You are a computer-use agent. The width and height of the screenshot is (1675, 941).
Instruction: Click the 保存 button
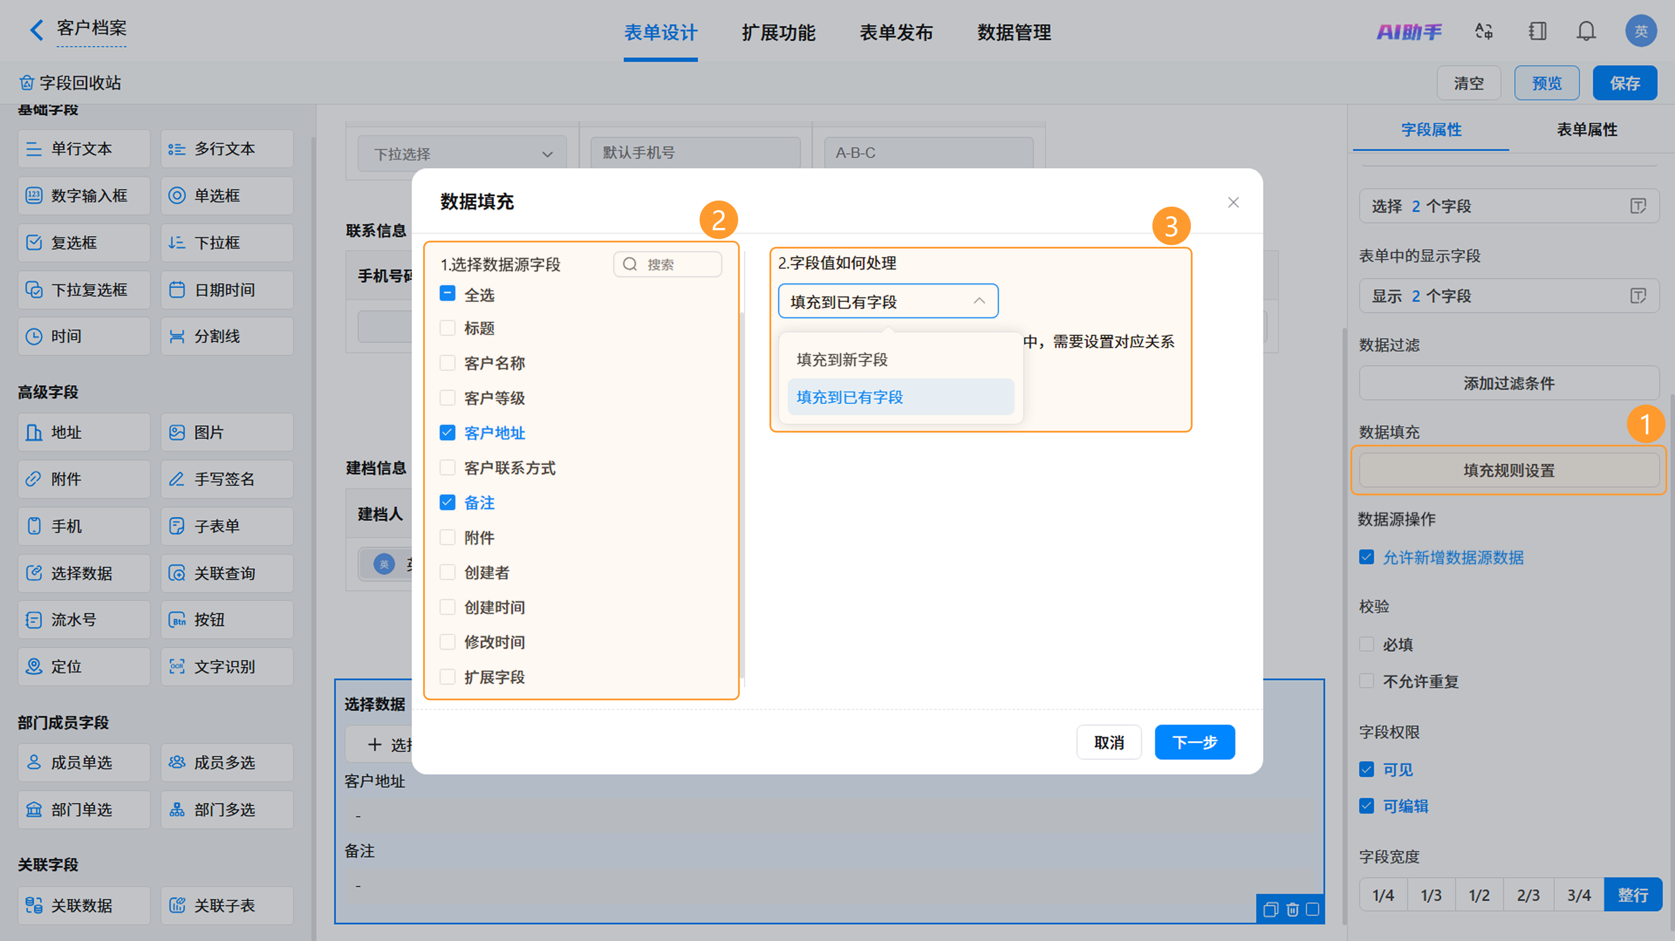[1624, 83]
